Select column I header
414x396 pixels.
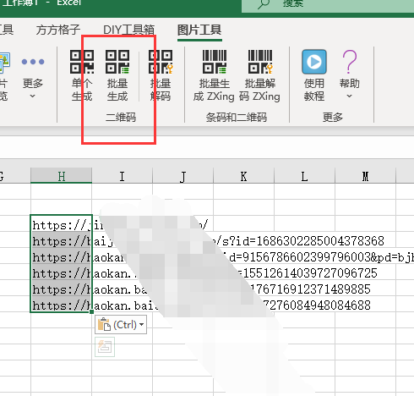[x=122, y=176]
